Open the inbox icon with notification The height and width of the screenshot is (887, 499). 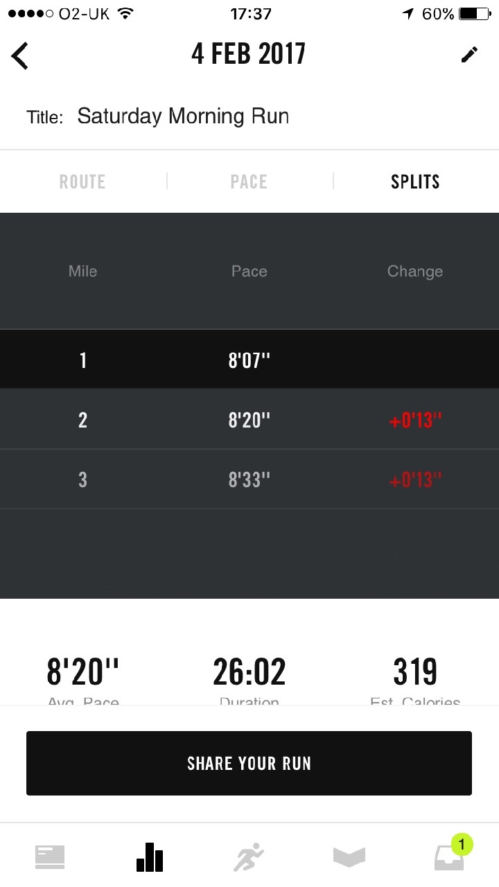448,859
